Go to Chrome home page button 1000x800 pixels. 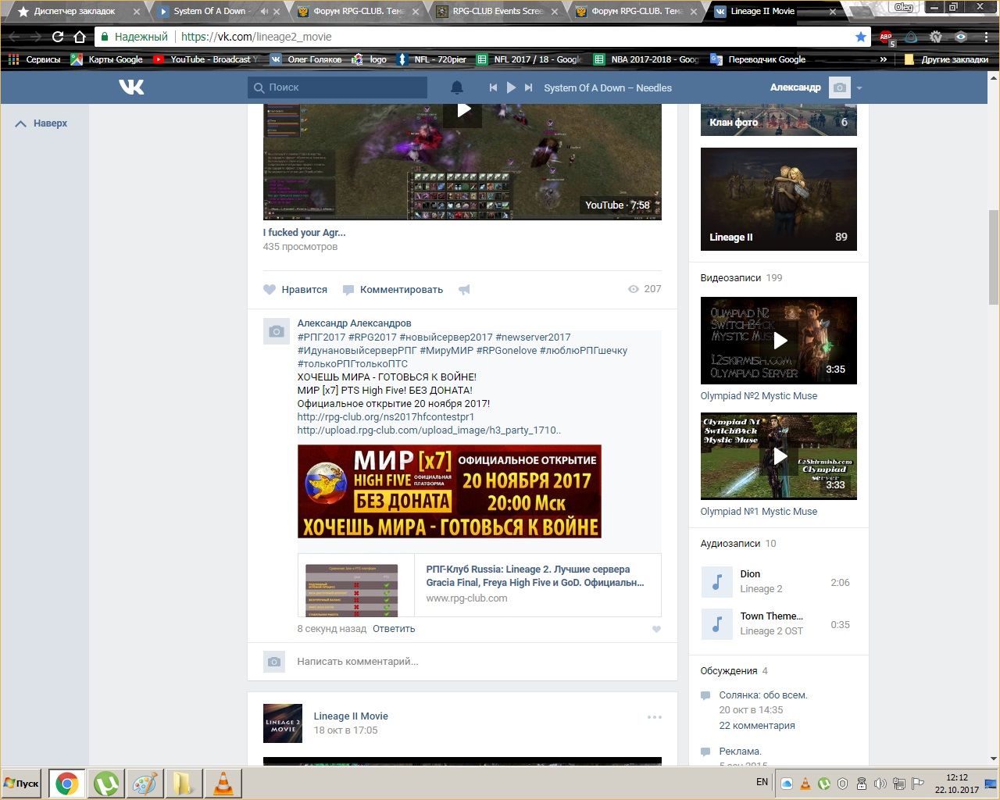coord(80,37)
